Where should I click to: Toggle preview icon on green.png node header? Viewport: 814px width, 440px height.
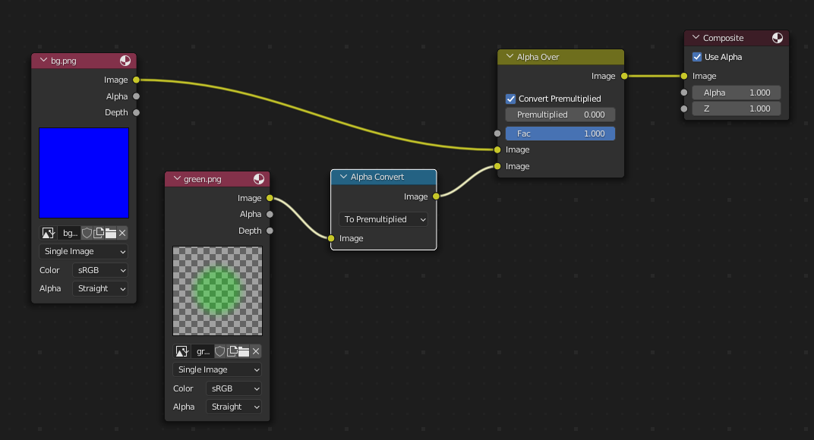point(259,179)
